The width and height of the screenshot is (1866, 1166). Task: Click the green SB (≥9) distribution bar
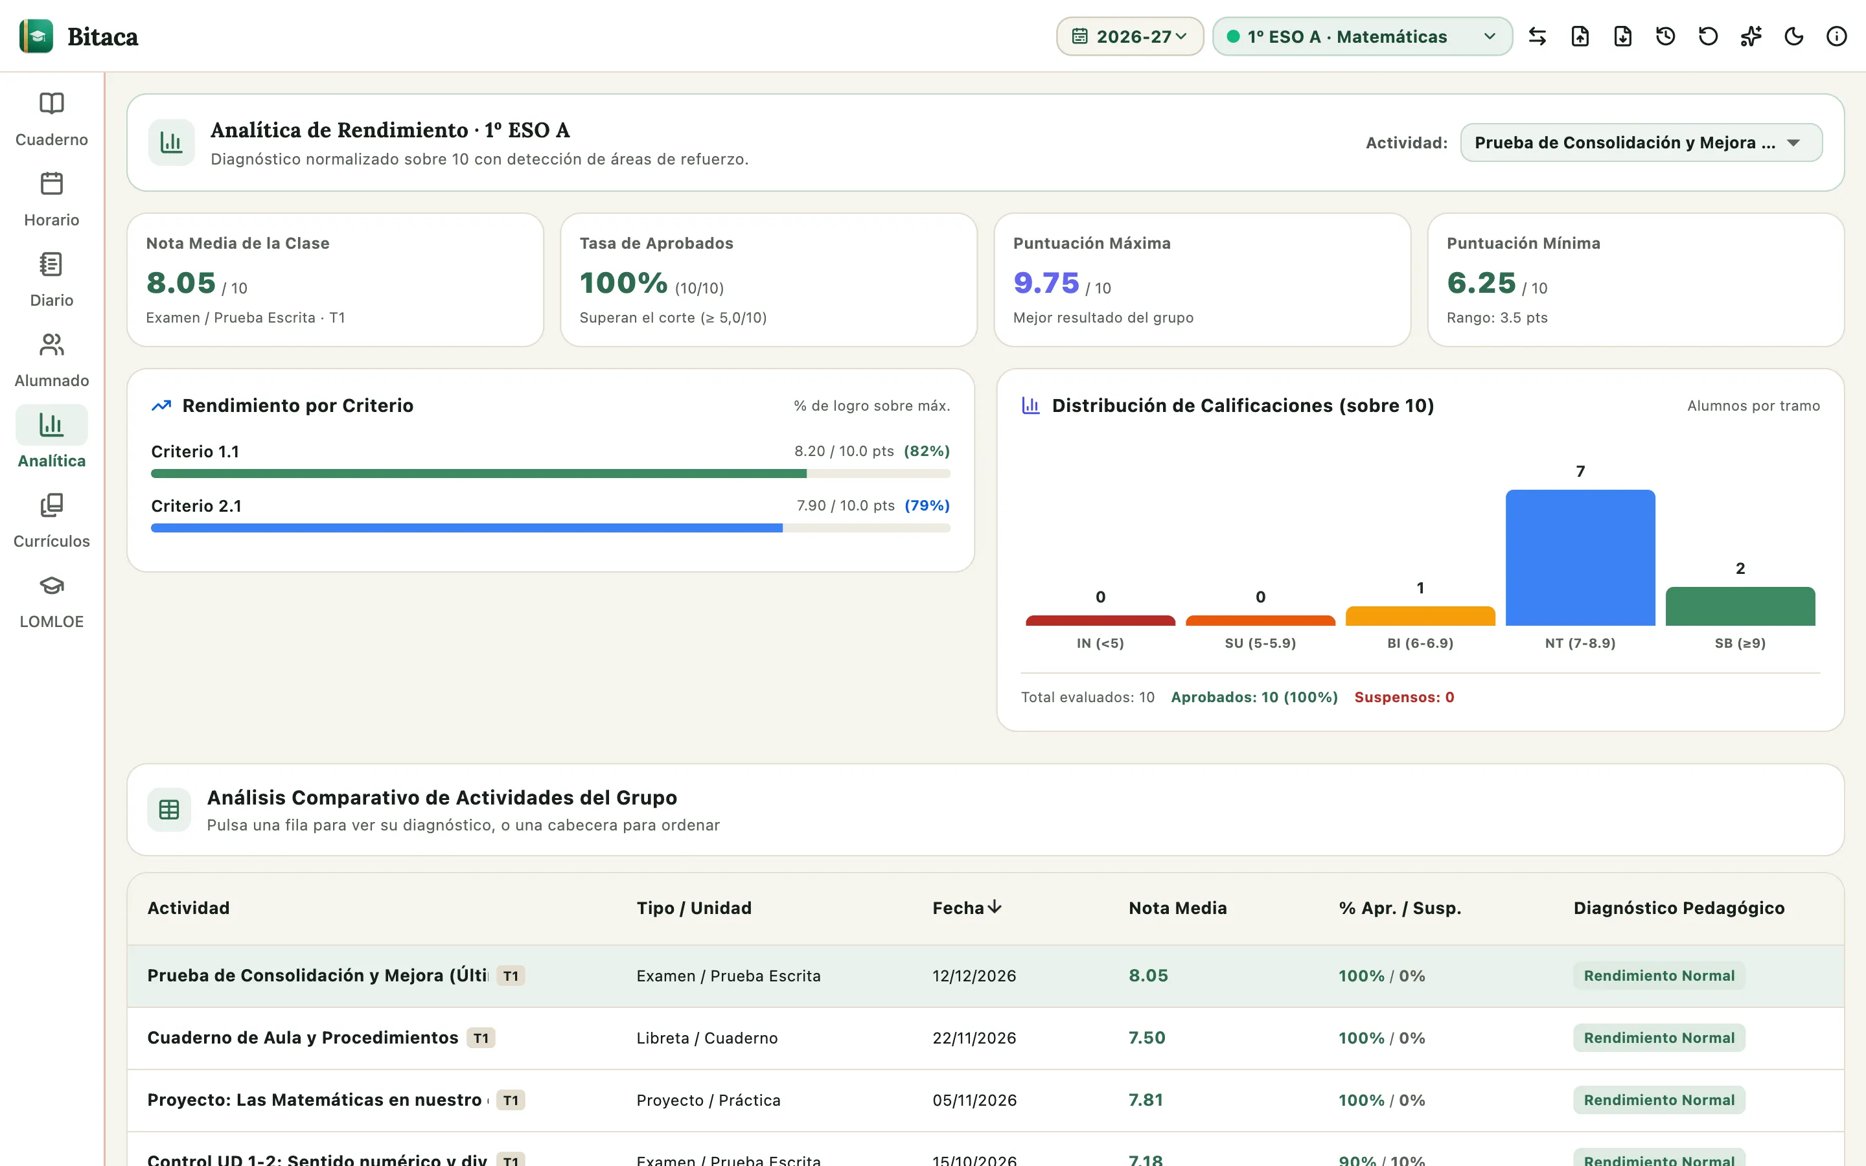click(x=1740, y=606)
